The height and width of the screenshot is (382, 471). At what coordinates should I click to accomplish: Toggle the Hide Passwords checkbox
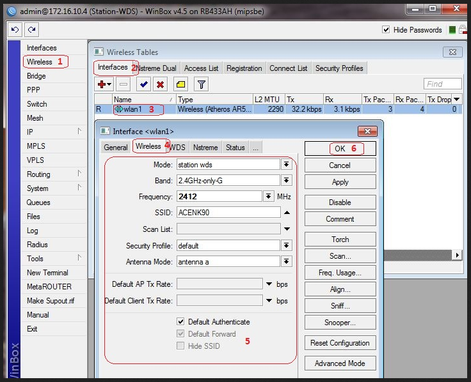(x=386, y=29)
